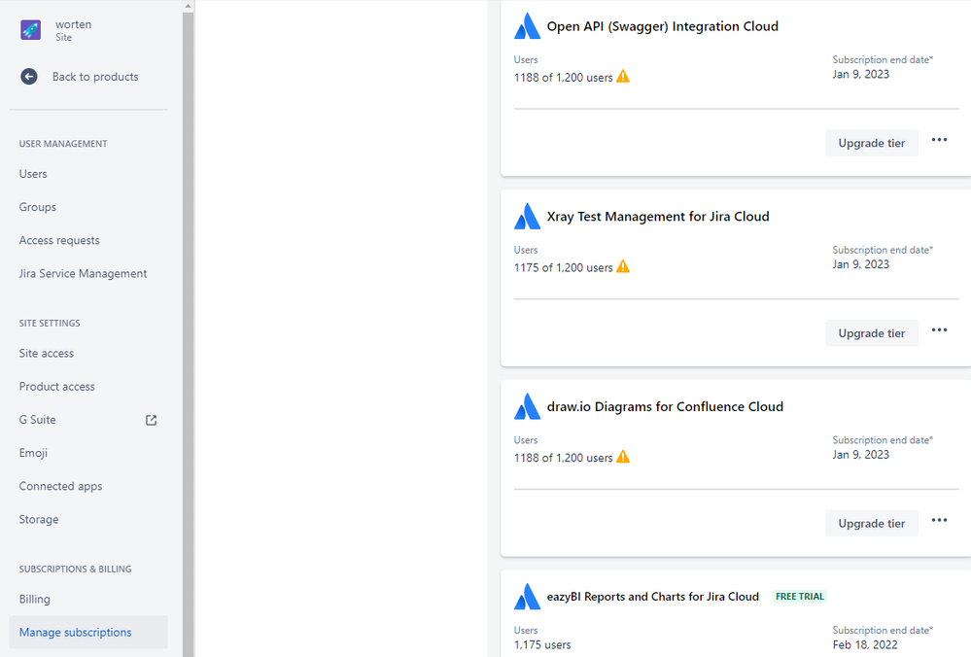Click the Xray Test Management for Jira Cloud title
Viewport: 971px width, 657px height.
(x=658, y=216)
